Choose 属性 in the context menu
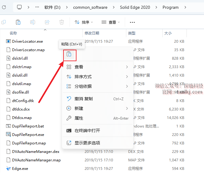This screenshot has width=204, height=175. 98,118
